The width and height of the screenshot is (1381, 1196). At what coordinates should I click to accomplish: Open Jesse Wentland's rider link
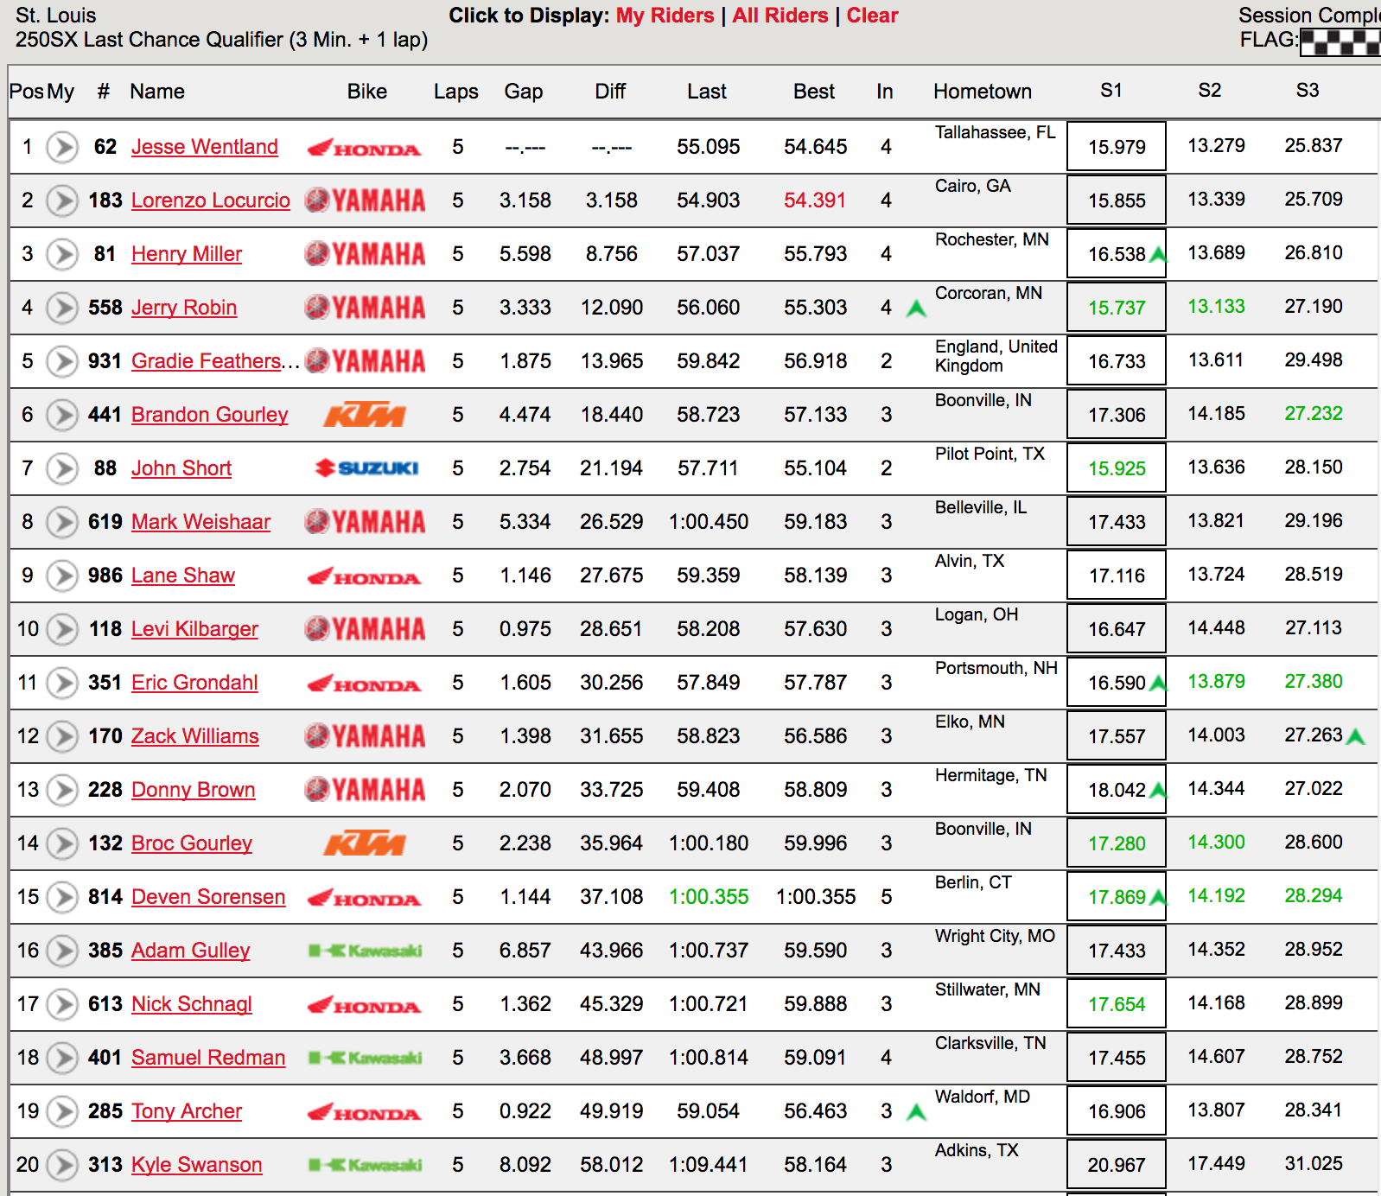[x=205, y=147]
